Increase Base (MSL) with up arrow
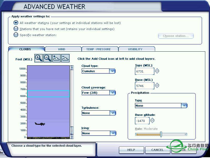This screenshot has width=210, height=158. tap(157, 84)
